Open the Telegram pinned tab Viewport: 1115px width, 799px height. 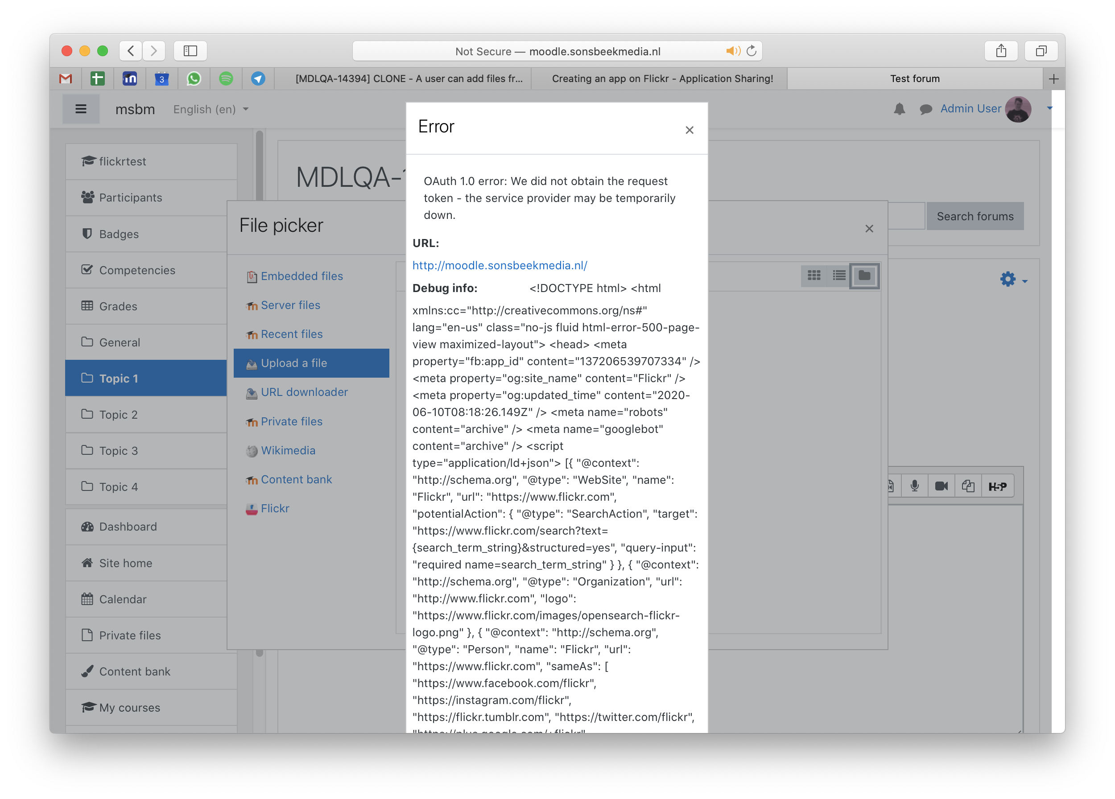click(258, 78)
